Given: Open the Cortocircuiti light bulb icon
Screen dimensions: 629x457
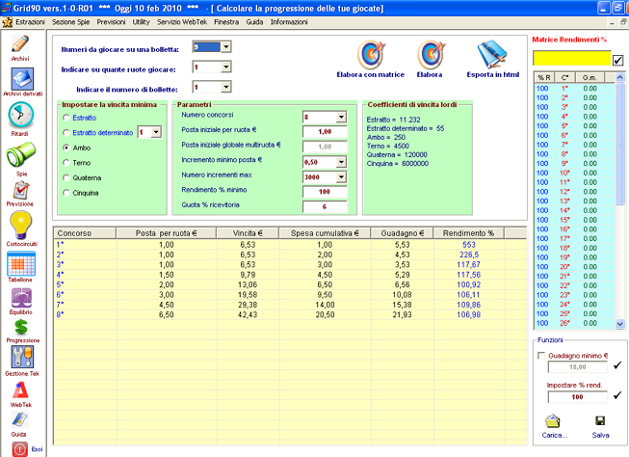Looking at the screenshot, I should pos(21,226).
